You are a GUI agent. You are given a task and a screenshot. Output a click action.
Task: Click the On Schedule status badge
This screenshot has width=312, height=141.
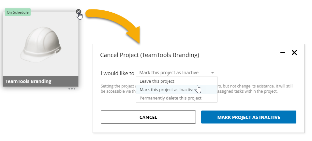click(x=18, y=12)
